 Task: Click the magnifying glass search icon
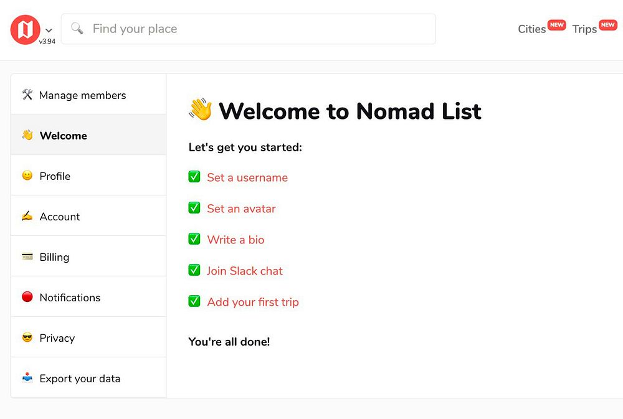click(77, 29)
